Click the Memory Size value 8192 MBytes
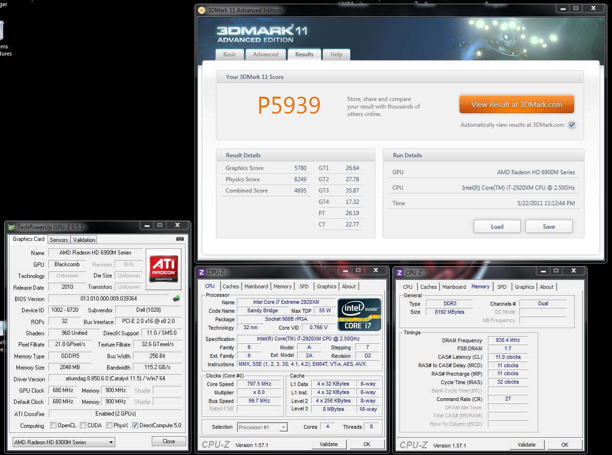This screenshot has height=455, width=612. [x=449, y=312]
